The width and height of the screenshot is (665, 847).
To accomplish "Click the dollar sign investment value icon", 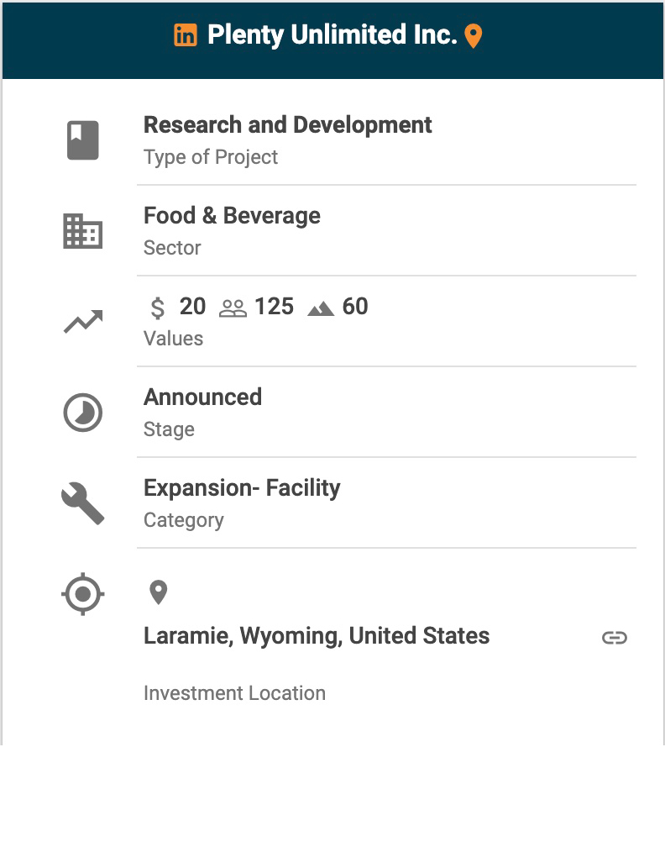I will [158, 308].
